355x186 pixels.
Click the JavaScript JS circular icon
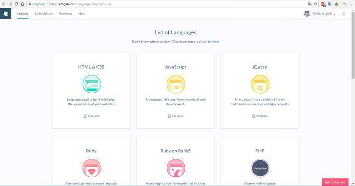coord(176,84)
